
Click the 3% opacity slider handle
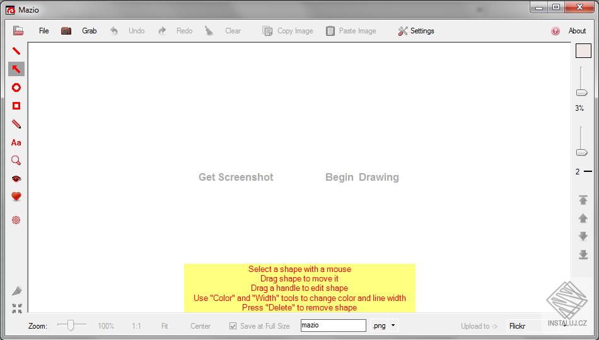click(x=582, y=93)
